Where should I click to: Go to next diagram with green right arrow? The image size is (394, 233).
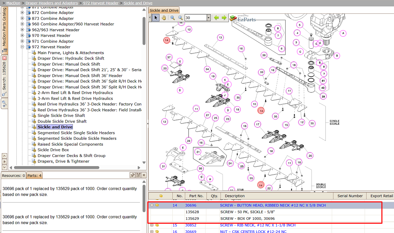[x=224, y=18]
